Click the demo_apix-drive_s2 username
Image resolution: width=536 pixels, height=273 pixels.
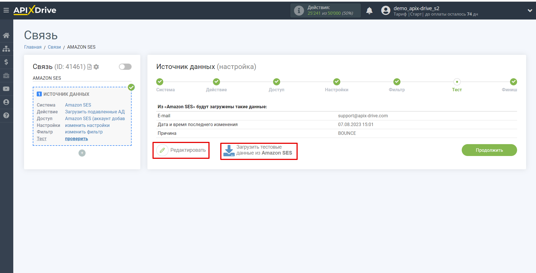pos(417,8)
